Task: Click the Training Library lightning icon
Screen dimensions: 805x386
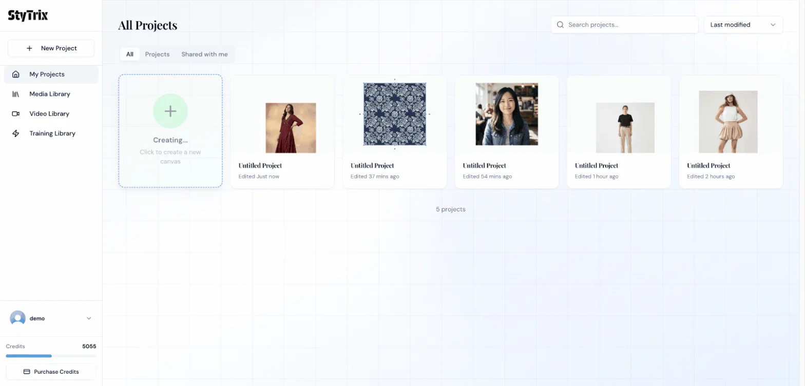Action: coord(16,133)
